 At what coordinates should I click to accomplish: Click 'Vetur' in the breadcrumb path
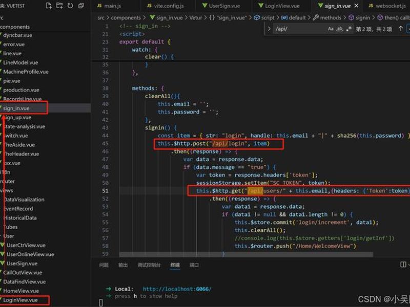(x=196, y=18)
